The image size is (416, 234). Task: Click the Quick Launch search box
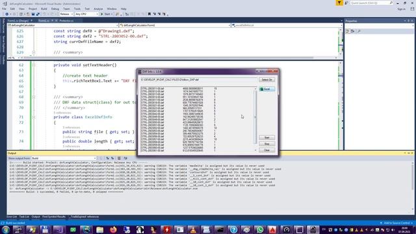click(x=371, y=3)
